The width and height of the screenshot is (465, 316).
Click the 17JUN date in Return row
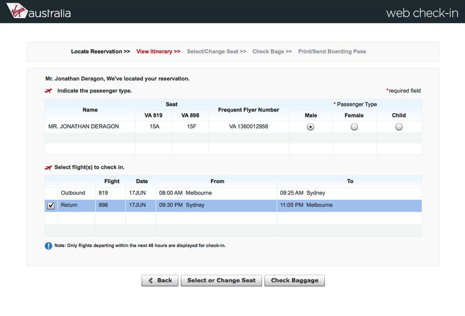(x=137, y=205)
